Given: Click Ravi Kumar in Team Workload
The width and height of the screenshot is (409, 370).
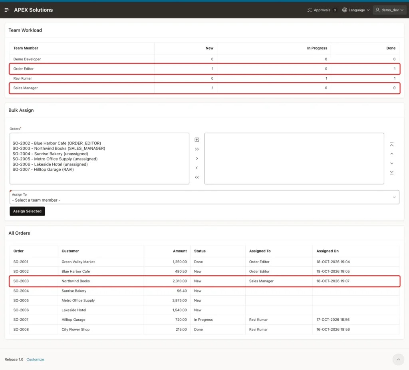Looking at the screenshot, I should pos(23,78).
